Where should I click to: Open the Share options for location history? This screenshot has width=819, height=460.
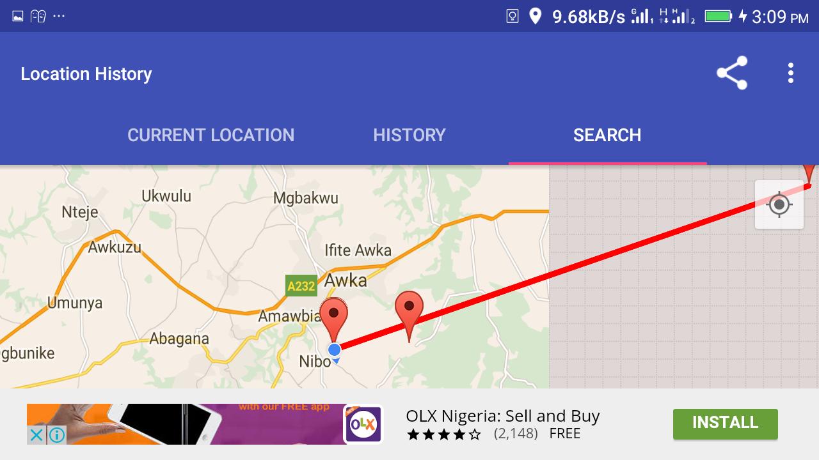731,73
